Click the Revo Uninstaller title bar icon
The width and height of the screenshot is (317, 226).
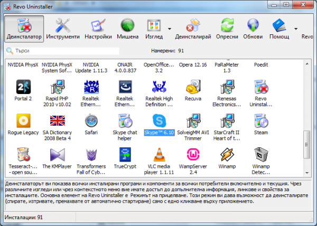7,7
